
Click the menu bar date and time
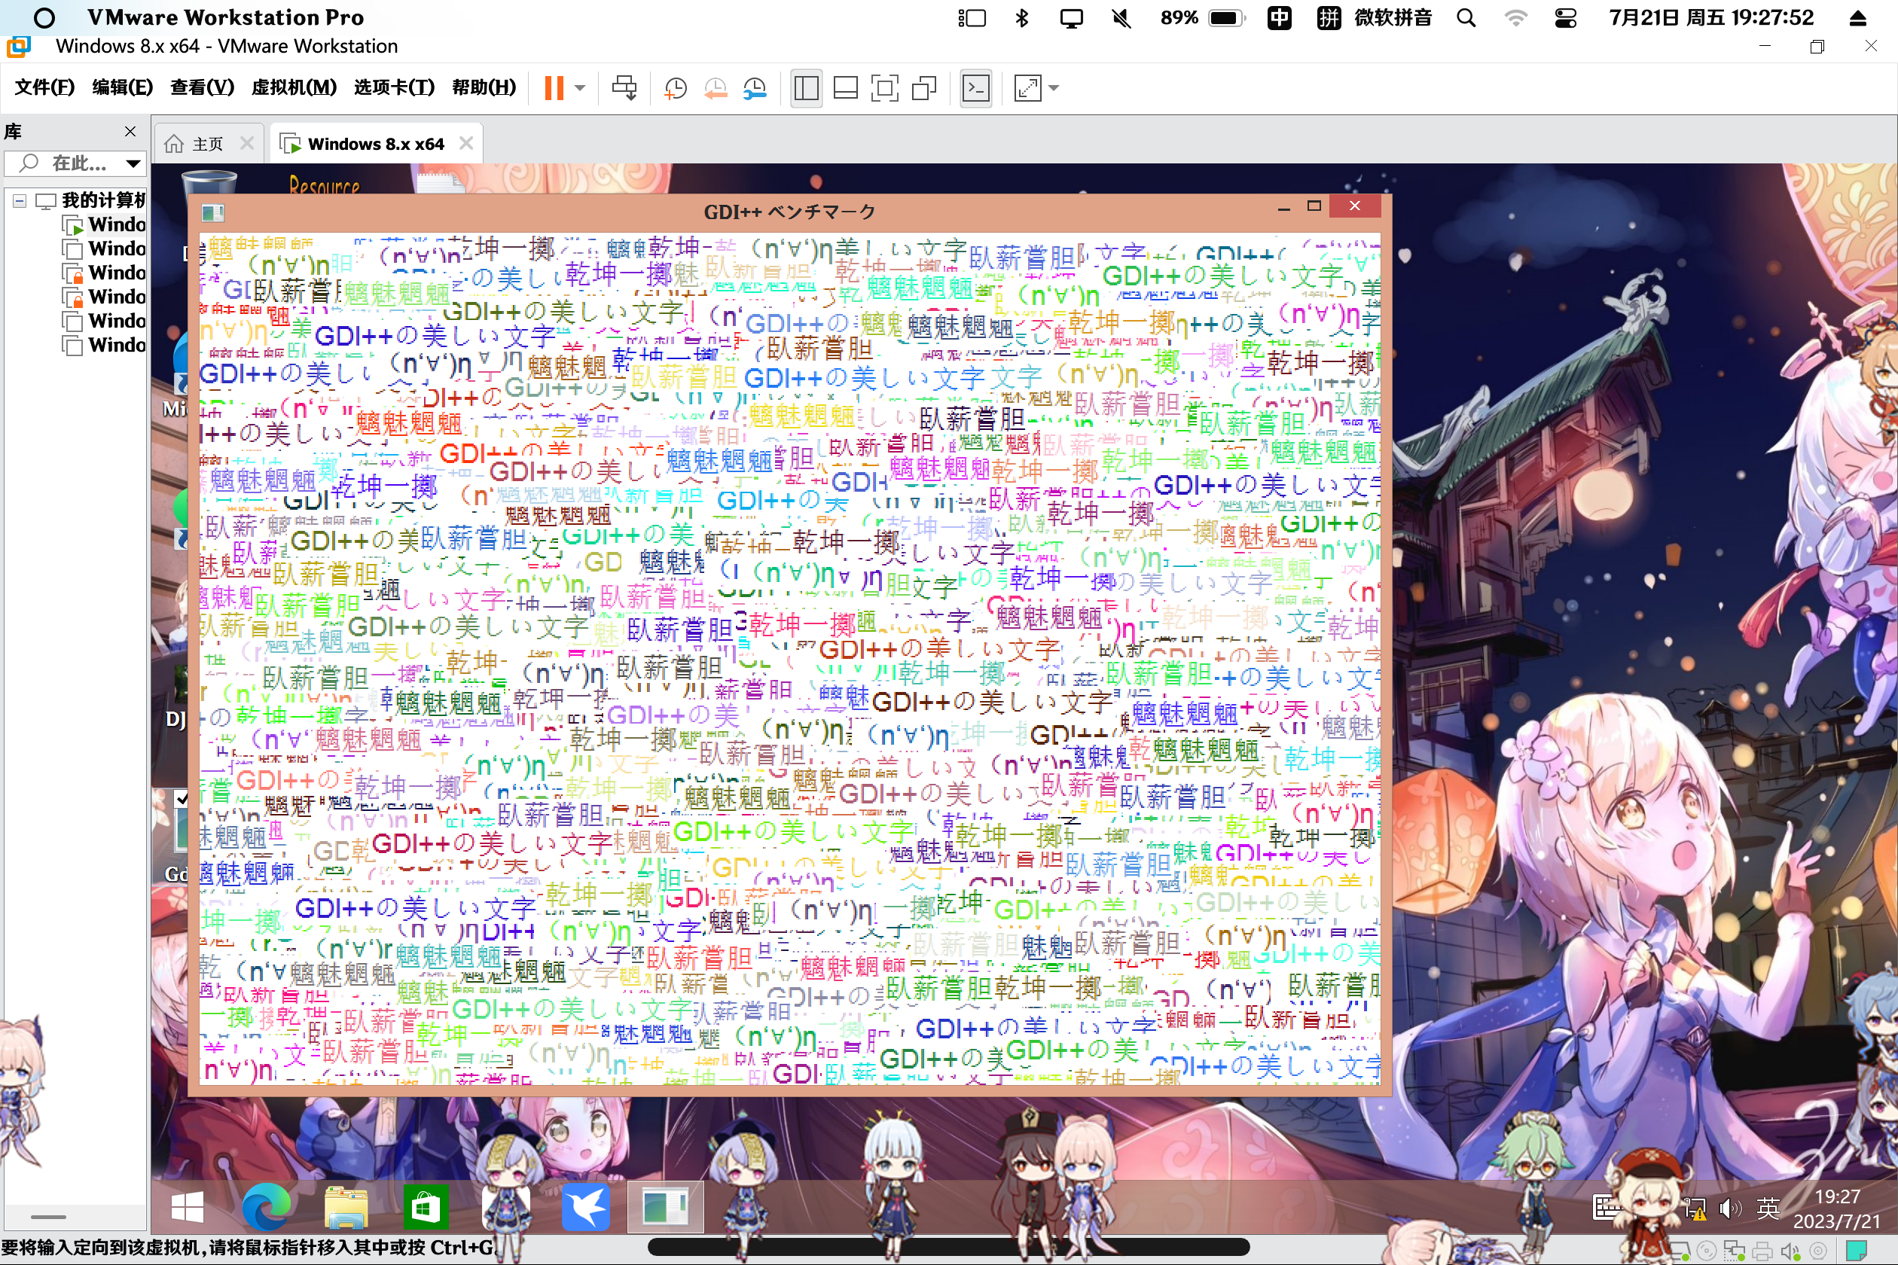click(x=1710, y=18)
